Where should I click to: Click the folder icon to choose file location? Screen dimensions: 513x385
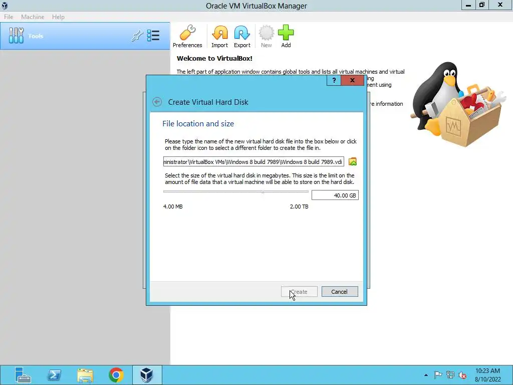tap(353, 162)
